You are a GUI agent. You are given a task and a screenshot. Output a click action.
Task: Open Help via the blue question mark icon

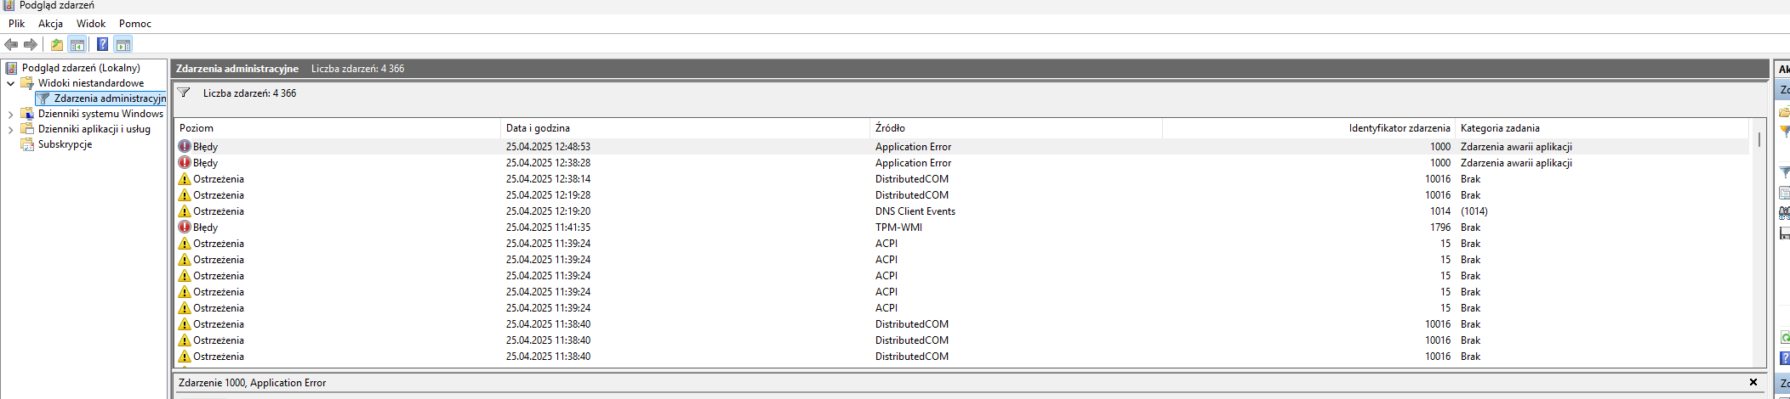click(102, 44)
